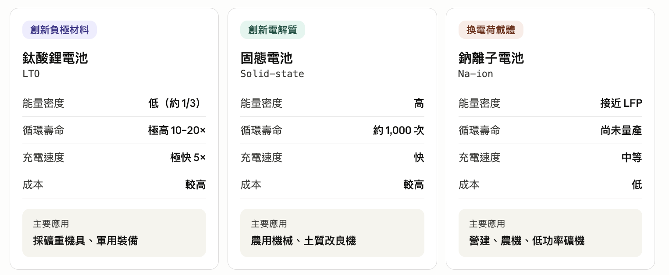Click the 農用機械、土質改良機 application box
The image size is (669, 275).
pyautogui.click(x=332, y=233)
